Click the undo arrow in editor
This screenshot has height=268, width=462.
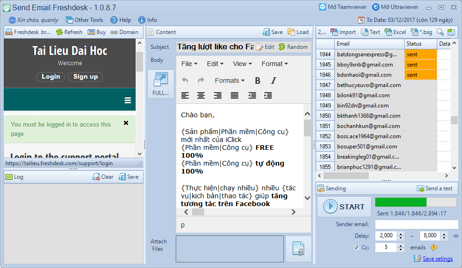tap(185, 80)
